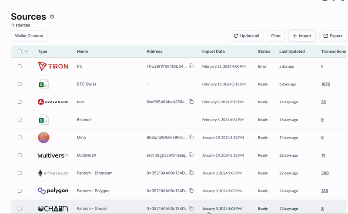Click the BTC Swiss spreadsheet file icon
The height and width of the screenshot is (214, 348).
(43, 84)
